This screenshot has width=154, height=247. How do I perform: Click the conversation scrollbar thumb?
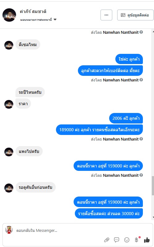153,186
